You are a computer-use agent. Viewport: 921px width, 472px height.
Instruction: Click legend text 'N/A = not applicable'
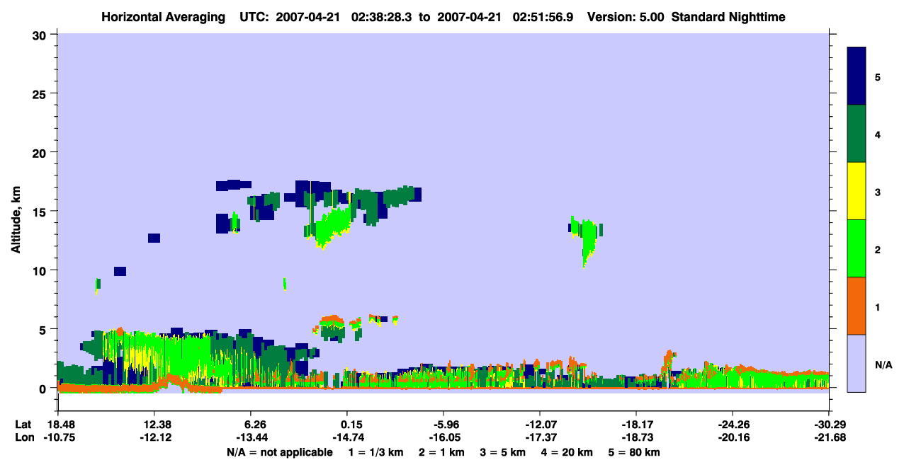coord(279,452)
